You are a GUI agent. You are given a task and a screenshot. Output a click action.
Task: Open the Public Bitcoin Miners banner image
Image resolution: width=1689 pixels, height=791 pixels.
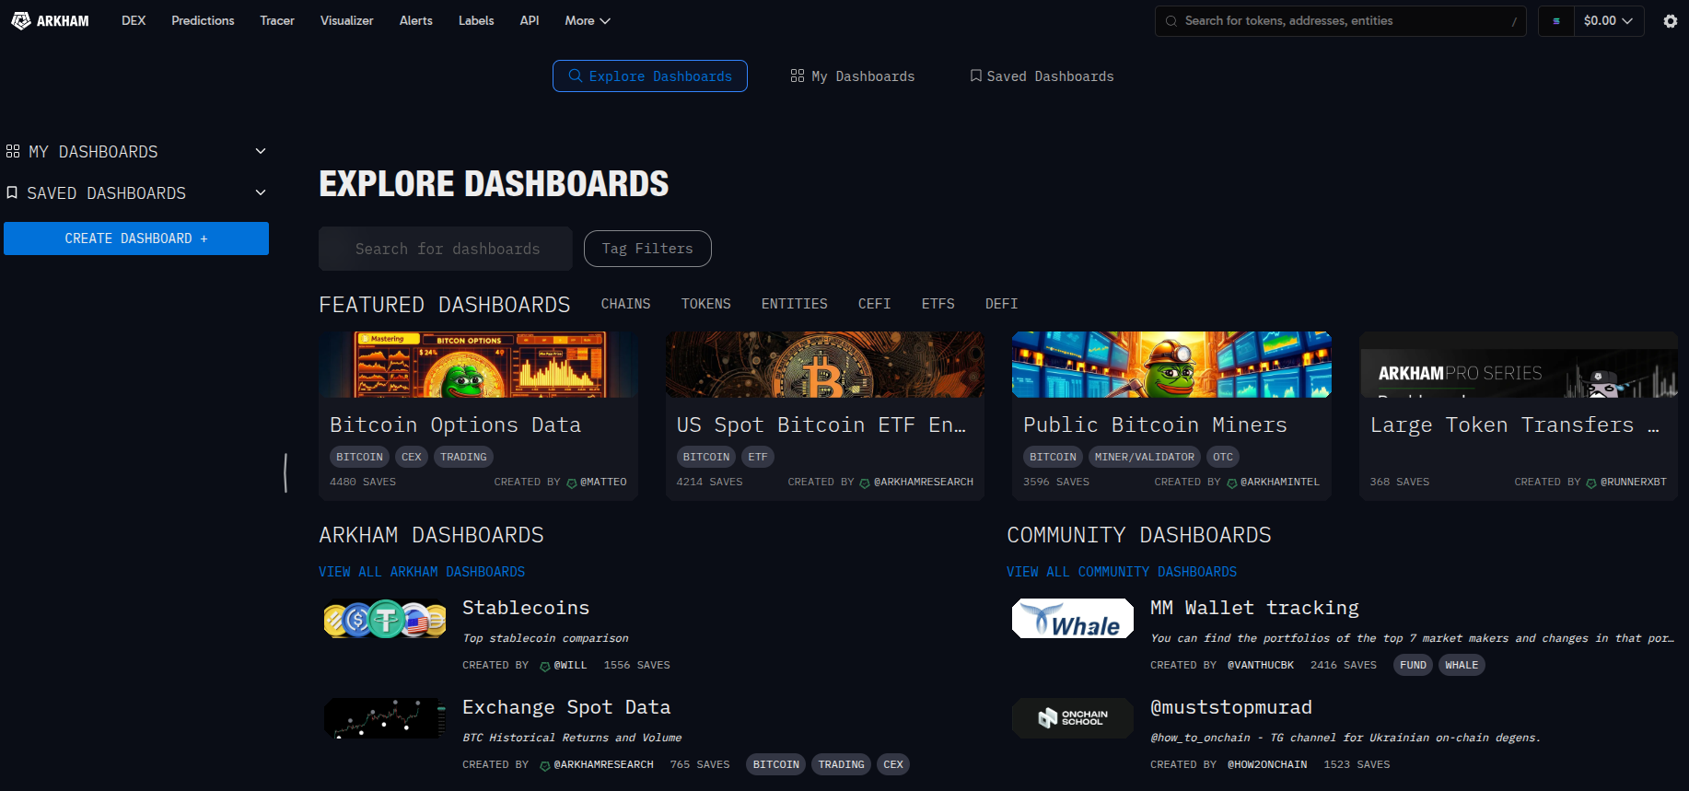pyautogui.click(x=1171, y=365)
